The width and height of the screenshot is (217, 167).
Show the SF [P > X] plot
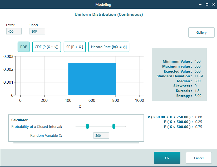tap(75, 47)
